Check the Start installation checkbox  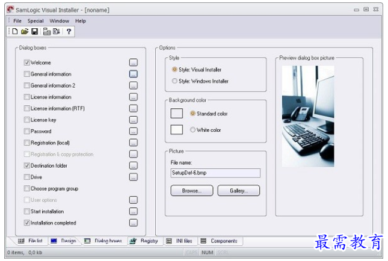tap(26, 211)
